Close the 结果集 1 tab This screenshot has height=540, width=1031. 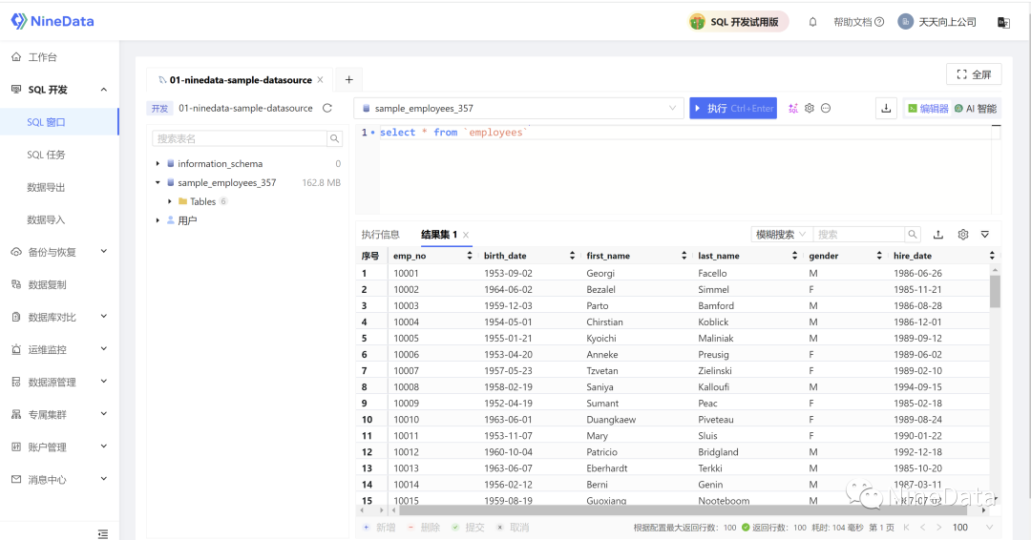click(x=466, y=236)
